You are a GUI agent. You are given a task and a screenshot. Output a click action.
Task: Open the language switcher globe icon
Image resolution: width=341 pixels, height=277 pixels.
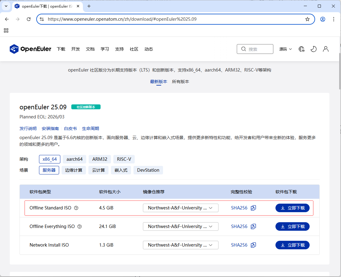coord(301,49)
